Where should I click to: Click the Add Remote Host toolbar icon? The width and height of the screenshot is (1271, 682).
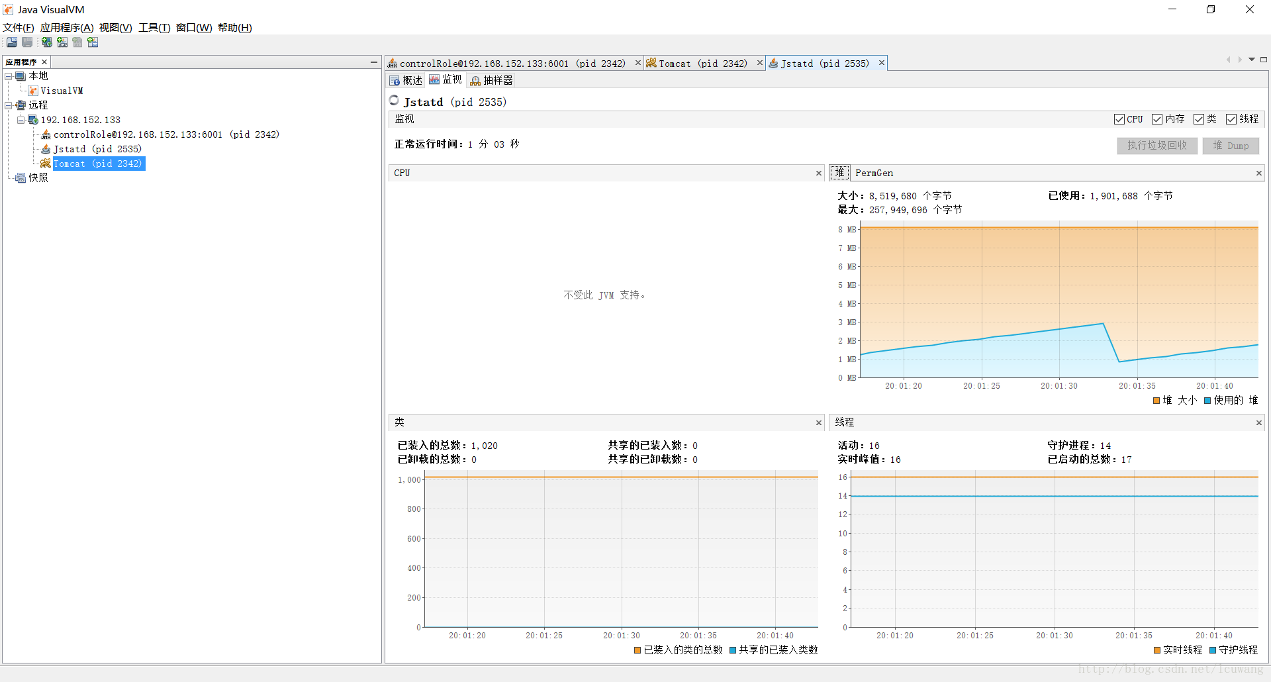[x=47, y=42]
